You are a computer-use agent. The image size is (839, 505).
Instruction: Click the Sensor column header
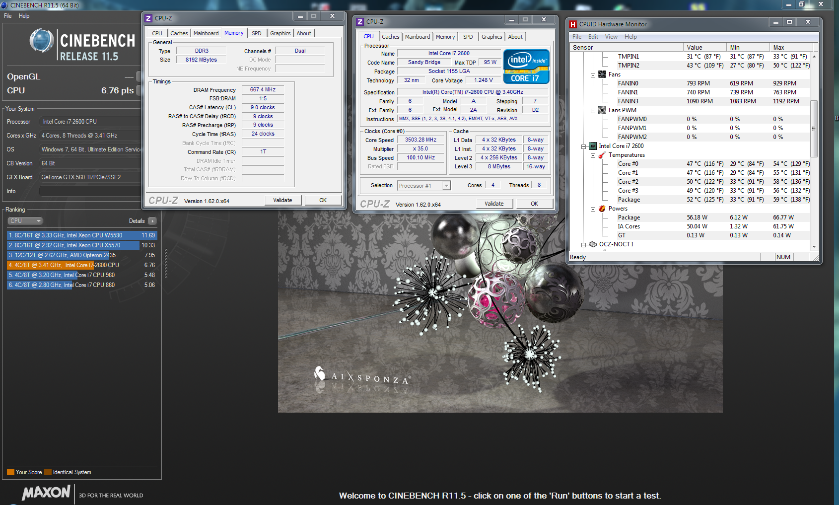click(x=627, y=48)
